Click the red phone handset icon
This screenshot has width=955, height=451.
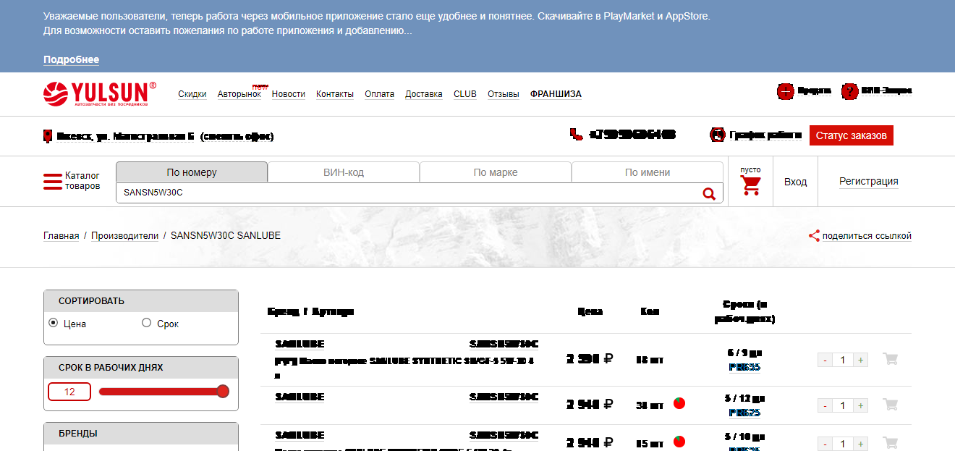coord(577,134)
